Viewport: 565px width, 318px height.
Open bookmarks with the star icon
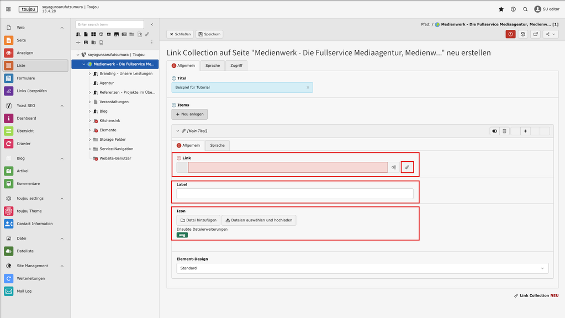coord(501,9)
